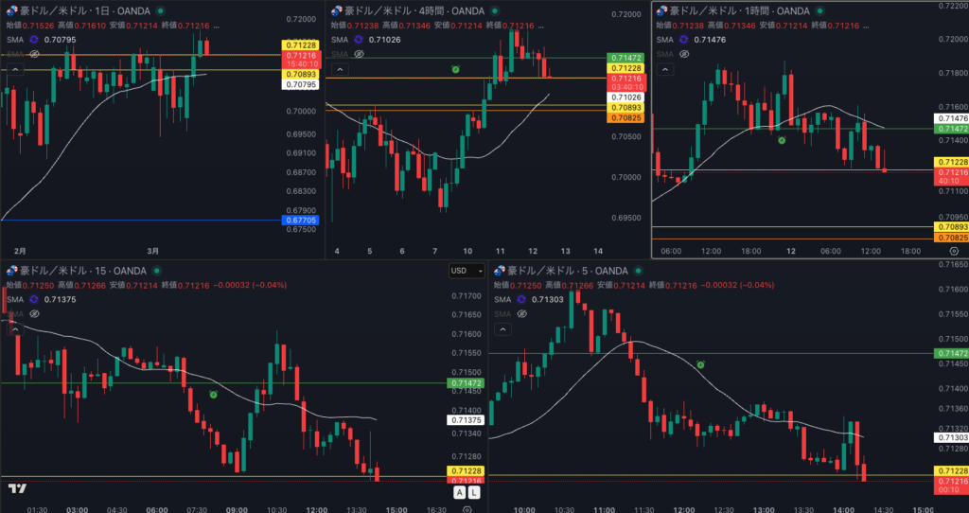
Task: Click the blue 0.67705 price label
Action: pyautogui.click(x=300, y=220)
